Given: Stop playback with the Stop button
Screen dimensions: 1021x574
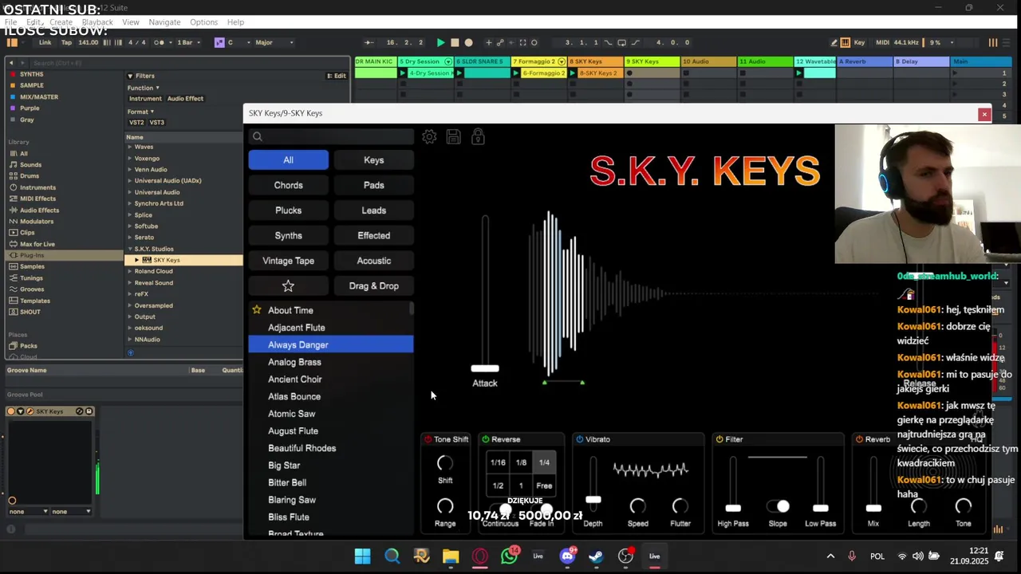Looking at the screenshot, I should pos(455,42).
